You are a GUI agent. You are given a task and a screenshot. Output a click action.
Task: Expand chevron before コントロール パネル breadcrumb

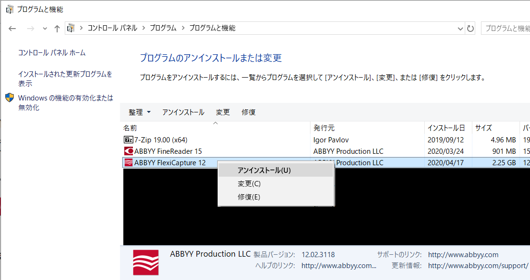tap(81, 28)
